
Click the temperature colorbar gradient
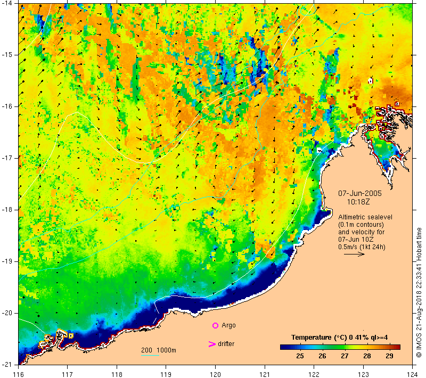click(x=340, y=347)
